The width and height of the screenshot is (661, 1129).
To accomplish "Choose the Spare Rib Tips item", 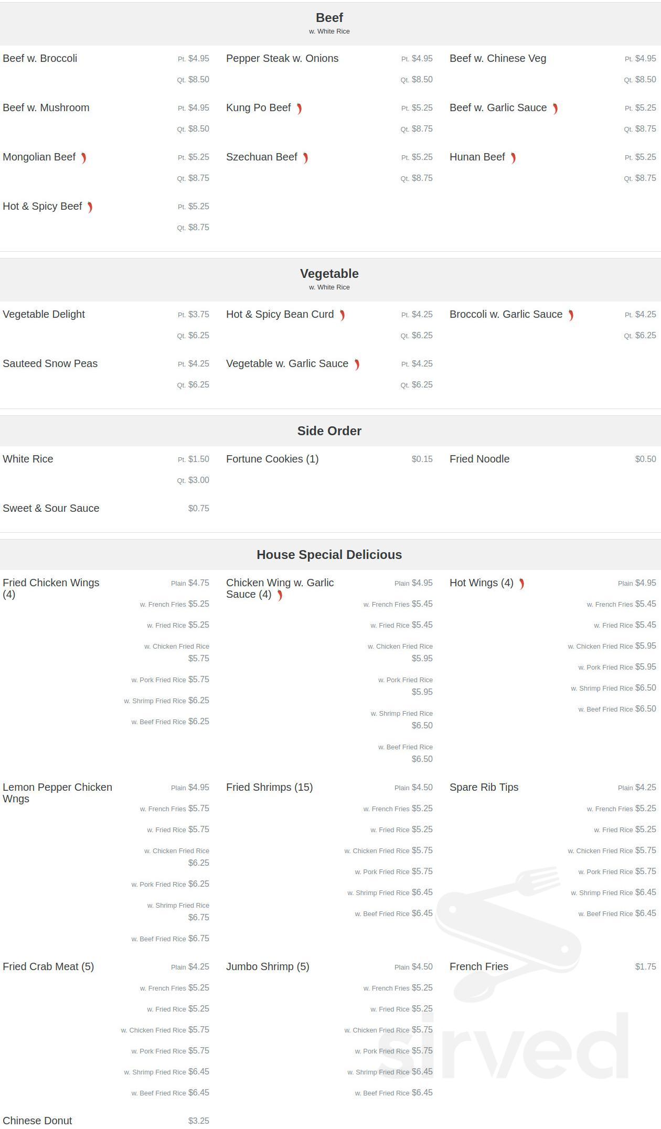I will click(484, 788).
